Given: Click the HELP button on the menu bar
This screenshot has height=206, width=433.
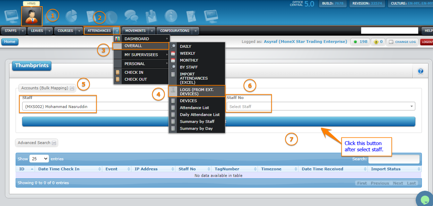Looking at the screenshot, I should coord(427,31).
